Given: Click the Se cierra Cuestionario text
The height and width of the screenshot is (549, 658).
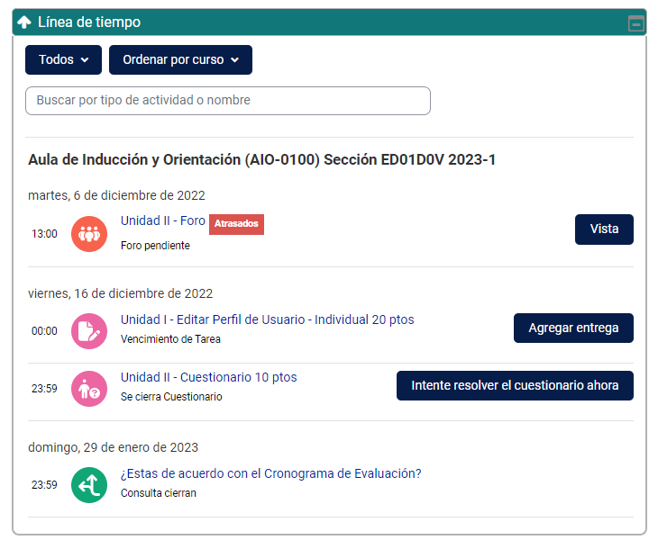Looking at the screenshot, I should pos(171,397).
